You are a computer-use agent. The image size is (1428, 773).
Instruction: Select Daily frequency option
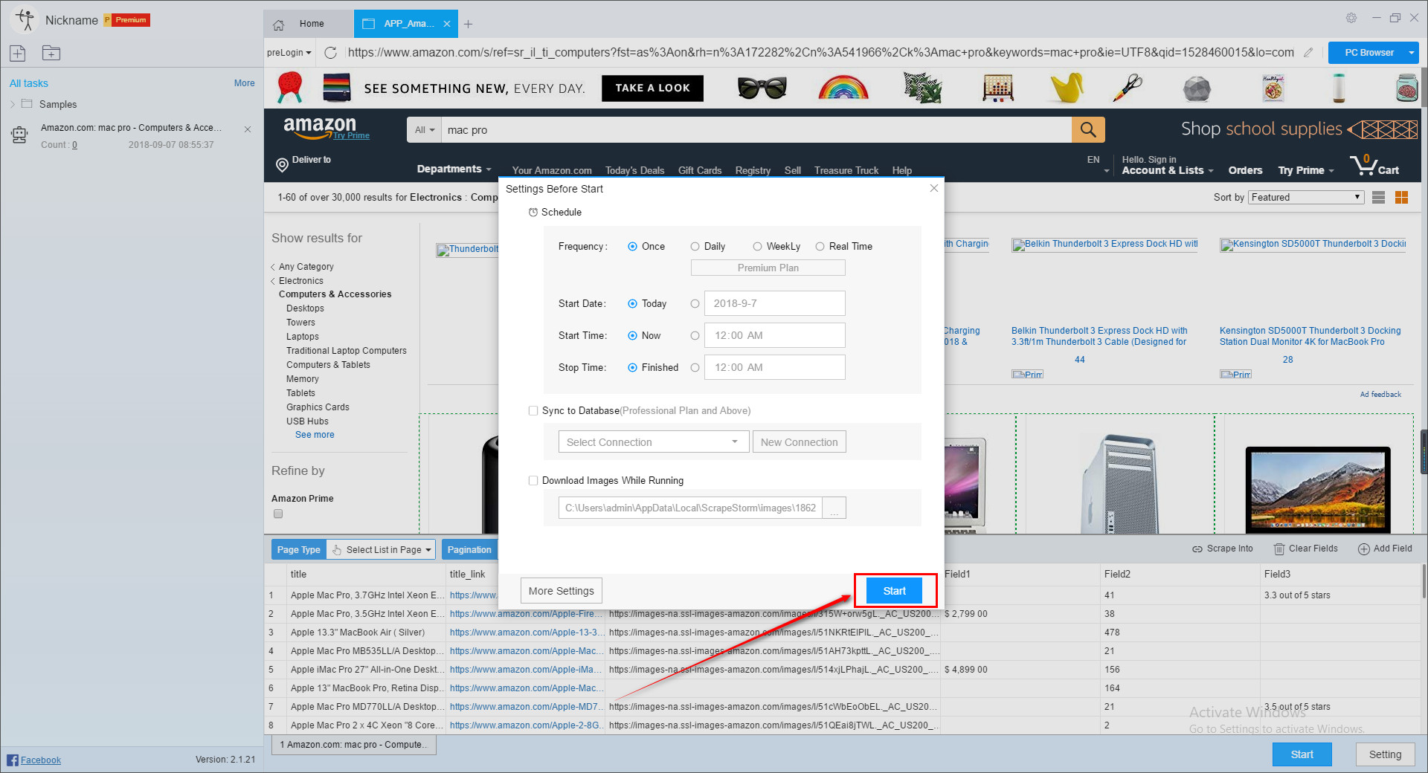click(695, 247)
